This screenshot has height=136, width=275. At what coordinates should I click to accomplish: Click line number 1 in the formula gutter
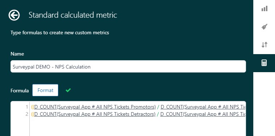tap(27, 107)
